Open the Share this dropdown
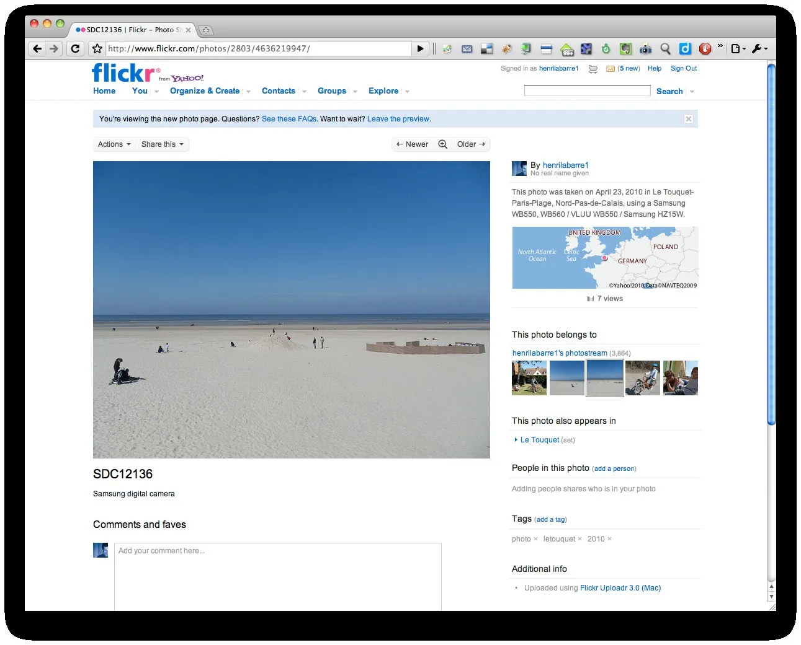 pyautogui.click(x=163, y=144)
